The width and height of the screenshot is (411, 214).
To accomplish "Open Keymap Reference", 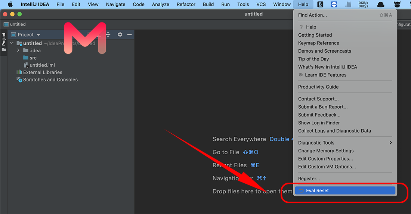I will [345, 43].
